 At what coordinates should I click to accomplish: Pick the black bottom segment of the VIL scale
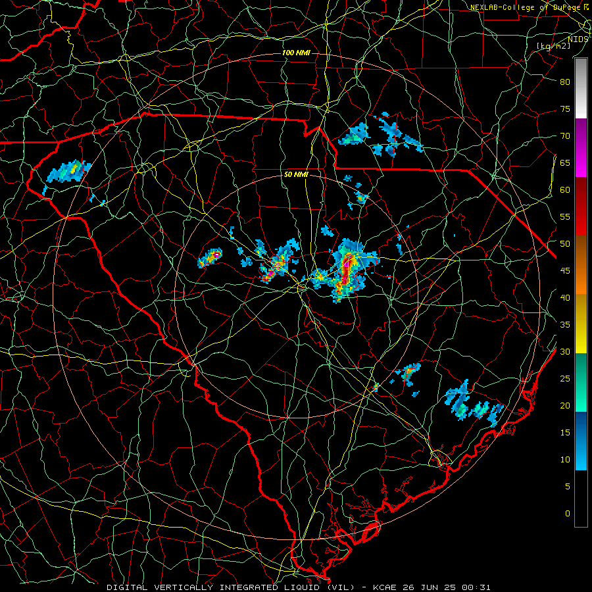581,499
